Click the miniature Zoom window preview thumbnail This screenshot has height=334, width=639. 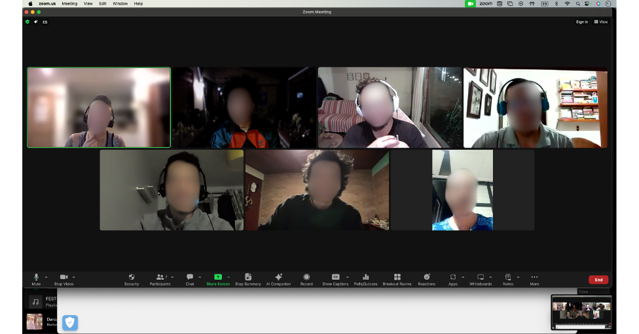(581, 312)
